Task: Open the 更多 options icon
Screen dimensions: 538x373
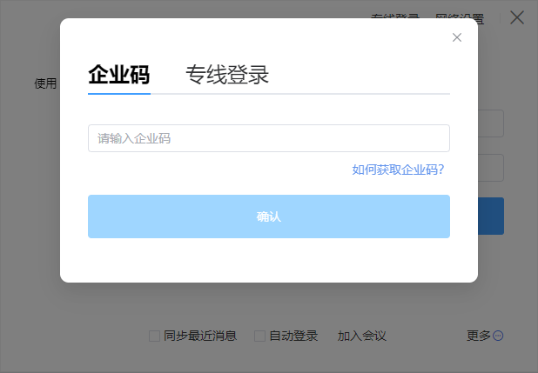Action: coord(498,336)
